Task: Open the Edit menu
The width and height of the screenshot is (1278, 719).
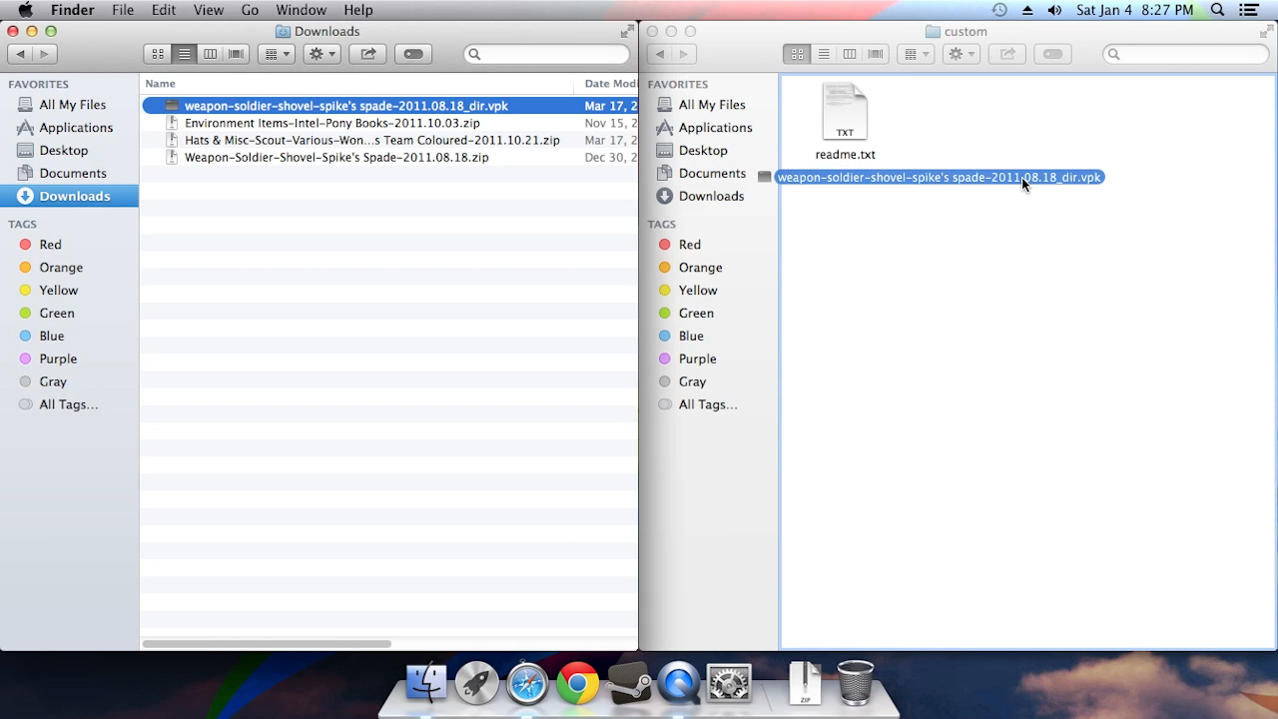Action: coord(164,10)
